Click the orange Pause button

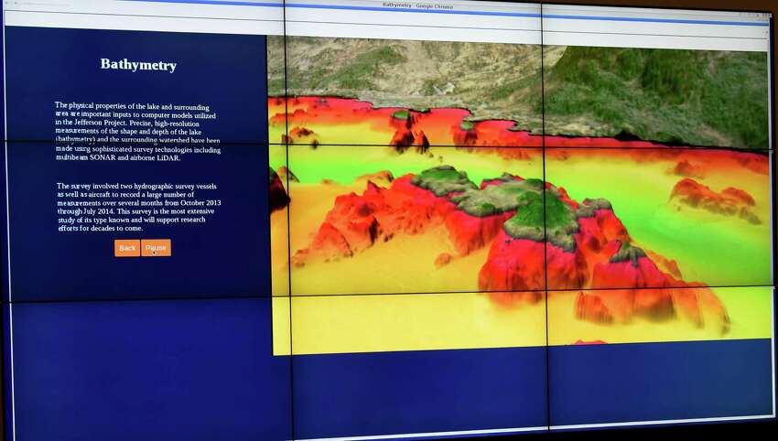[x=156, y=248]
